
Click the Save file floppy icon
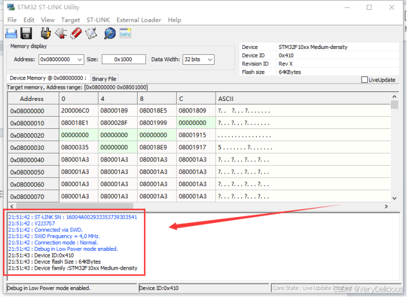(26, 33)
